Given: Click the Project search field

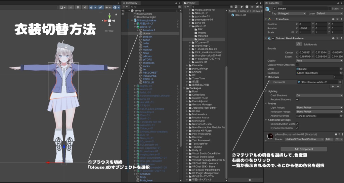Looking at the screenshot, I should [x=211, y=7].
